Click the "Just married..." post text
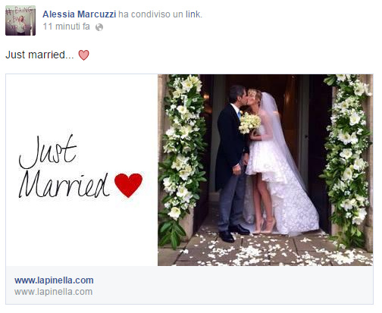 click(39, 55)
